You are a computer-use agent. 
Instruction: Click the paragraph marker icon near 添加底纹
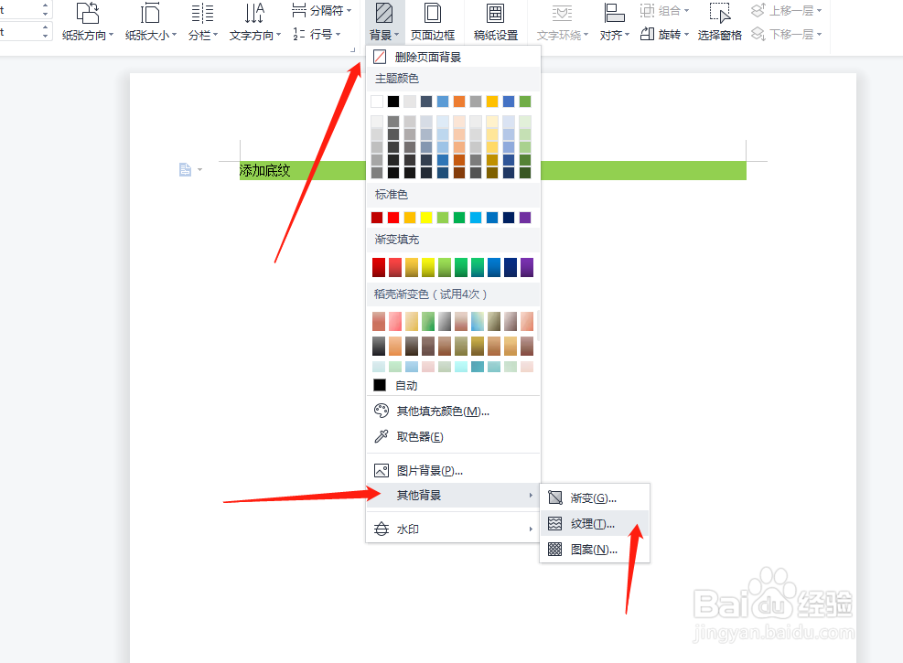(x=187, y=168)
